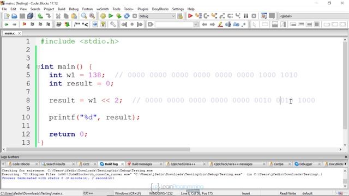Expand the search text combo box arrow
The width and height of the screenshot is (349, 196).
[x=196, y=24]
